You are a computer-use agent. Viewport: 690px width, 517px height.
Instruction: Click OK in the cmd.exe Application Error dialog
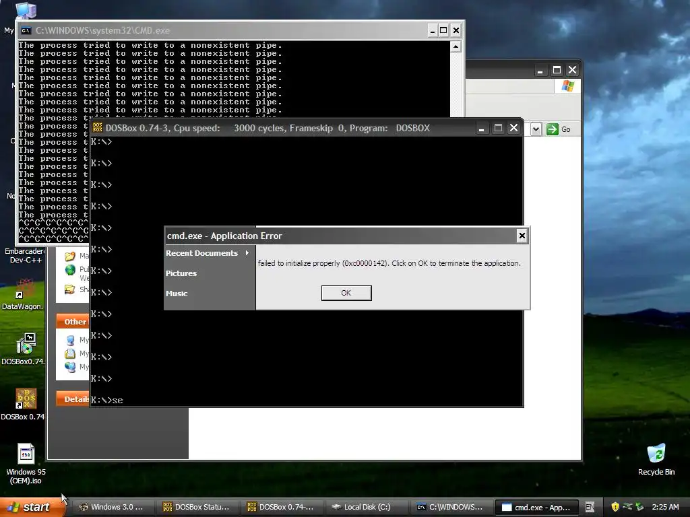point(346,293)
